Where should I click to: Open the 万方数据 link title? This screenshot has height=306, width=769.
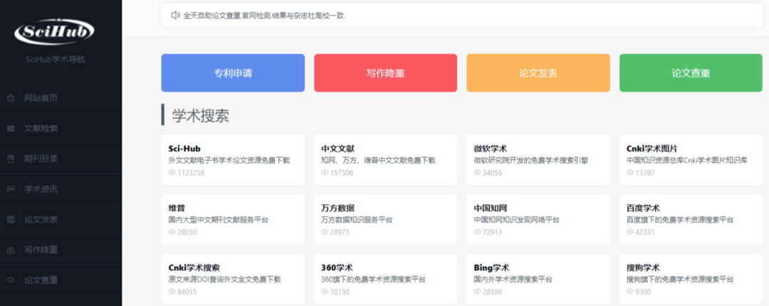pos(338,209)
